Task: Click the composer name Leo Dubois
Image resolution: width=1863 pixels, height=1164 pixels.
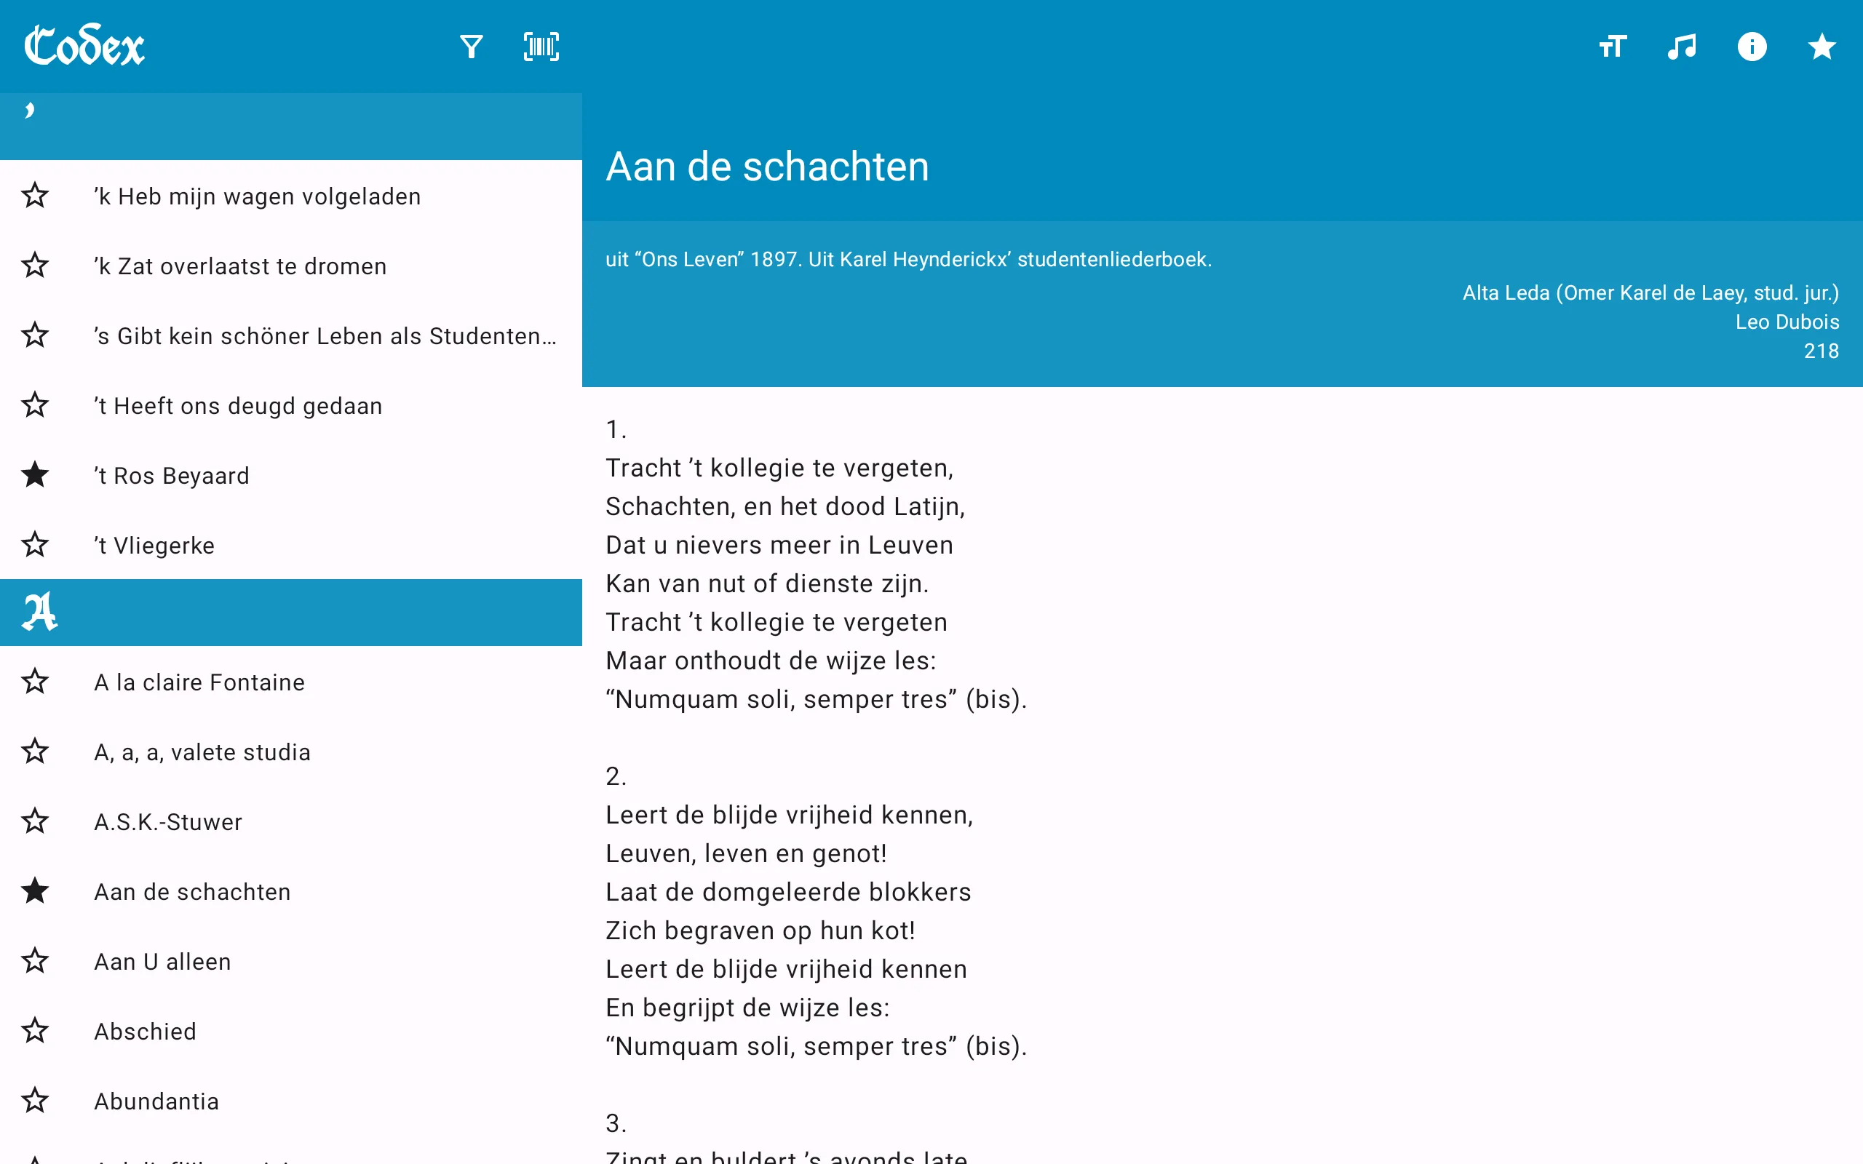Action: click(x=1787, y=322)
